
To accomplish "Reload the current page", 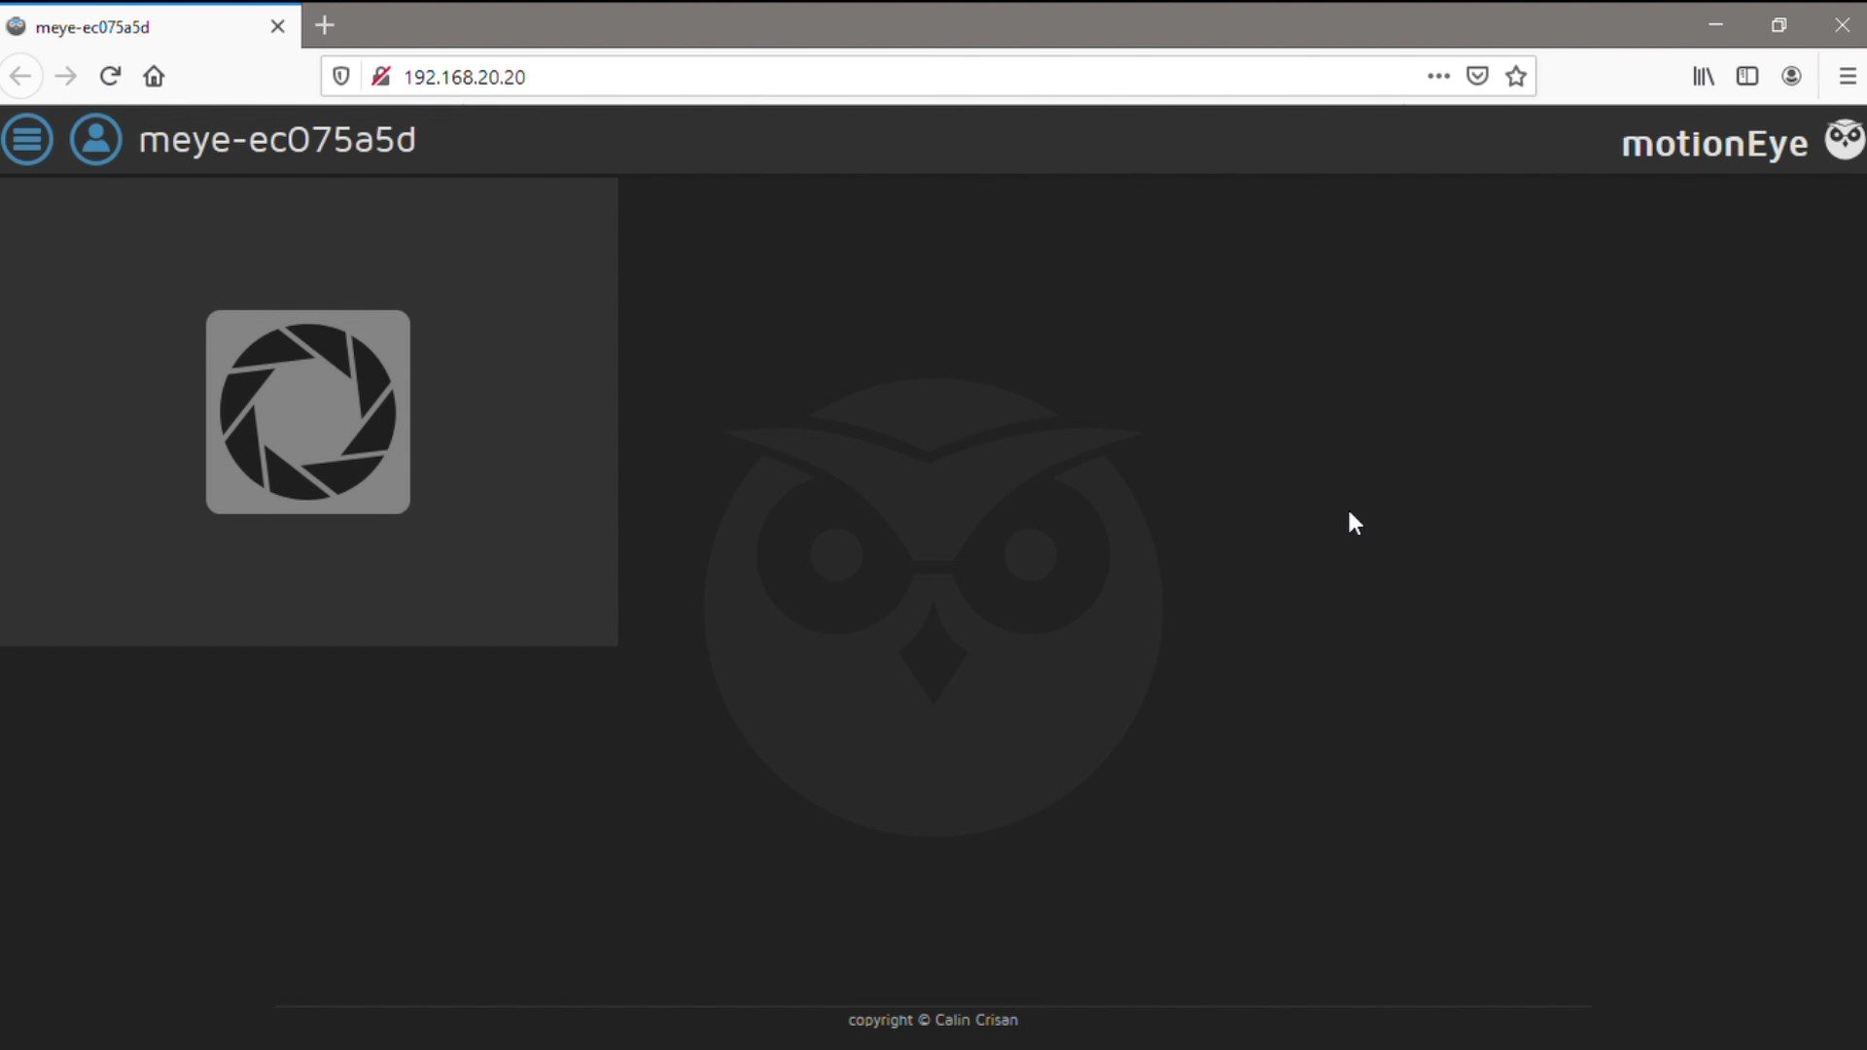I will [x=110, y=76].
